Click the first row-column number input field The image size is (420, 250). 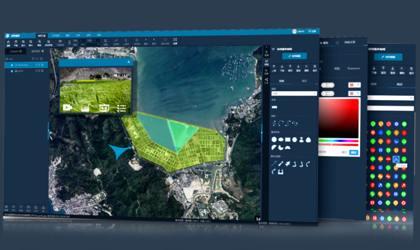point(82,41)
